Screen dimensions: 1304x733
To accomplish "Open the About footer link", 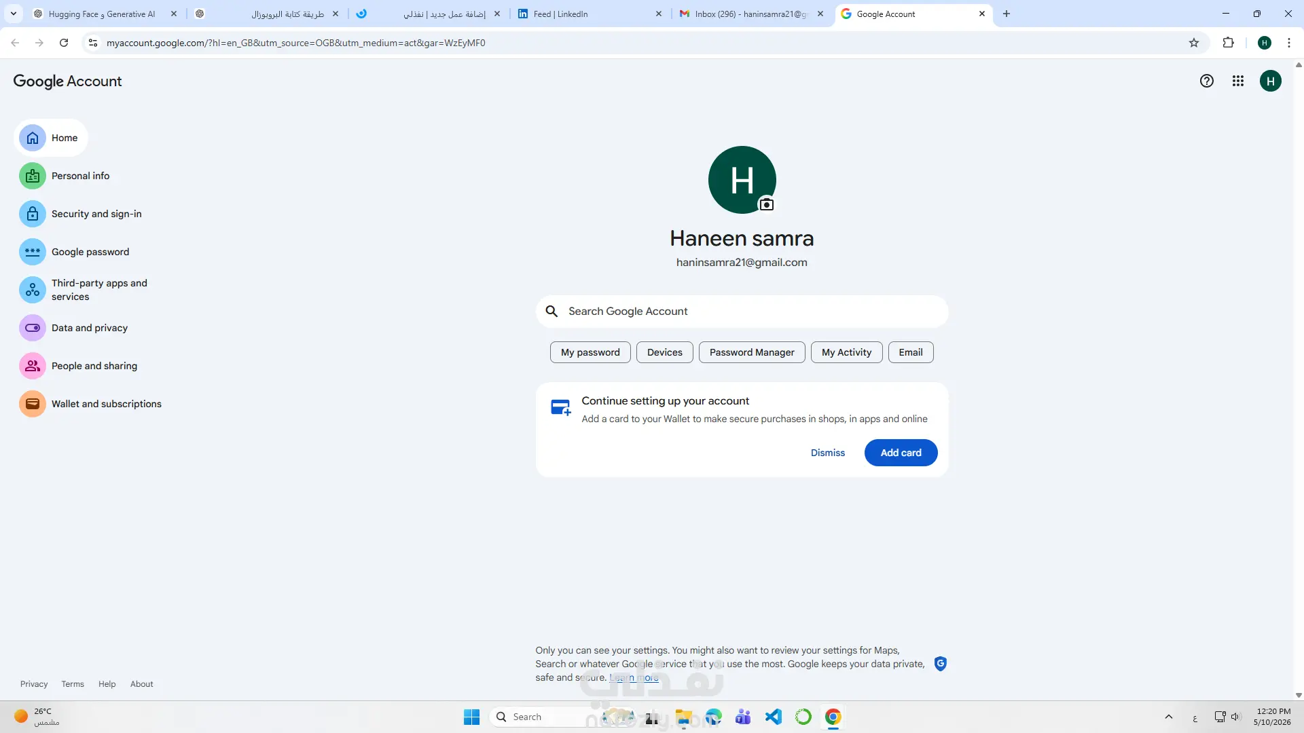I will (x=142, y=684).
